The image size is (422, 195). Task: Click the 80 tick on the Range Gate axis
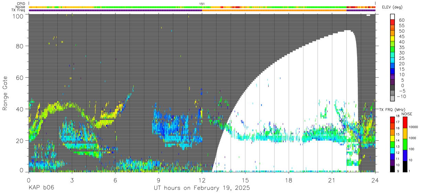pyautogui.click(x=20, y=47)
